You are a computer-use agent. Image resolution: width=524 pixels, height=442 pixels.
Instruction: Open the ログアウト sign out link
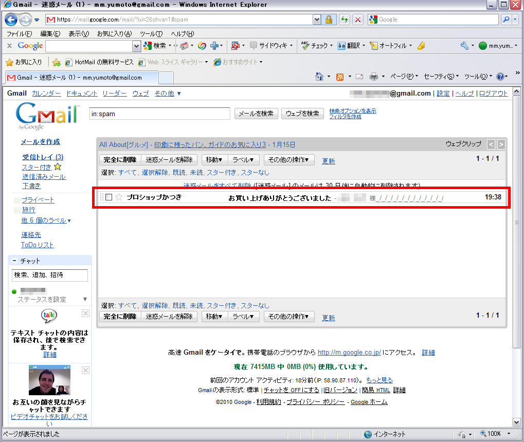(493, 94)
